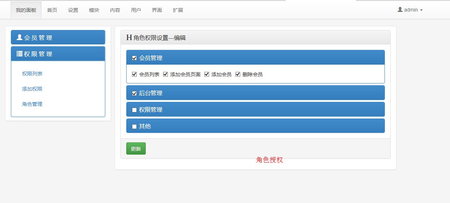Click the person icon in 会员管理 sidebar
The height and width of the screenshot is (203, 450).
pos(20,37)
